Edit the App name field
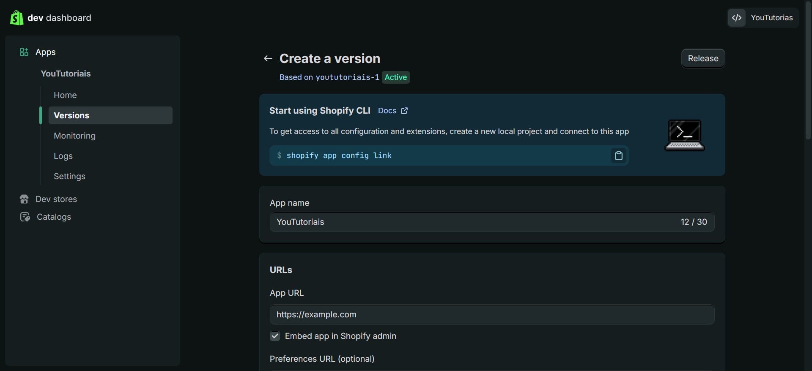The image size is (812, 371). pos(492,222)
